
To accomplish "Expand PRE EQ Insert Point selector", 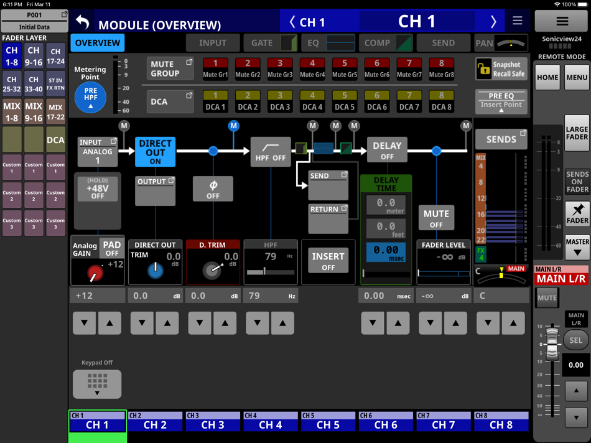I will tap(501, 101).
